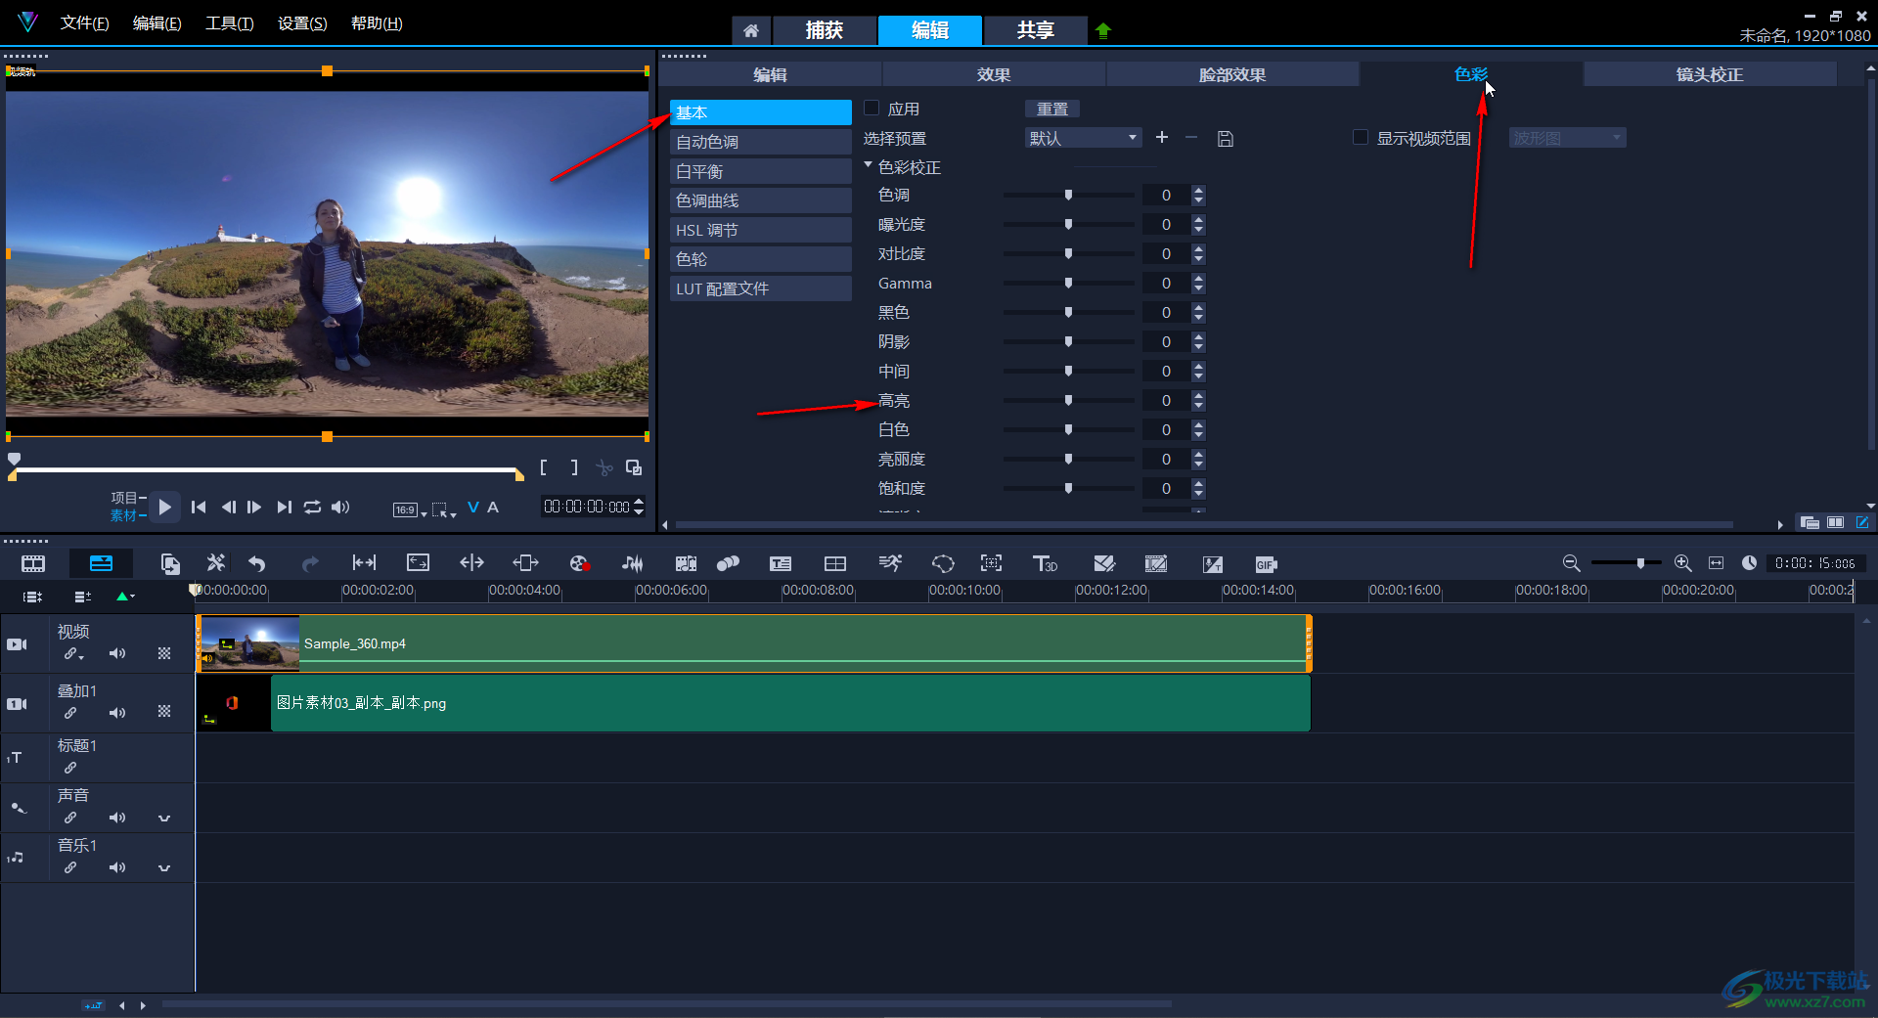Switch to the 捕获 tab
The image size is (1878, 1018).
tap(825, 30)
